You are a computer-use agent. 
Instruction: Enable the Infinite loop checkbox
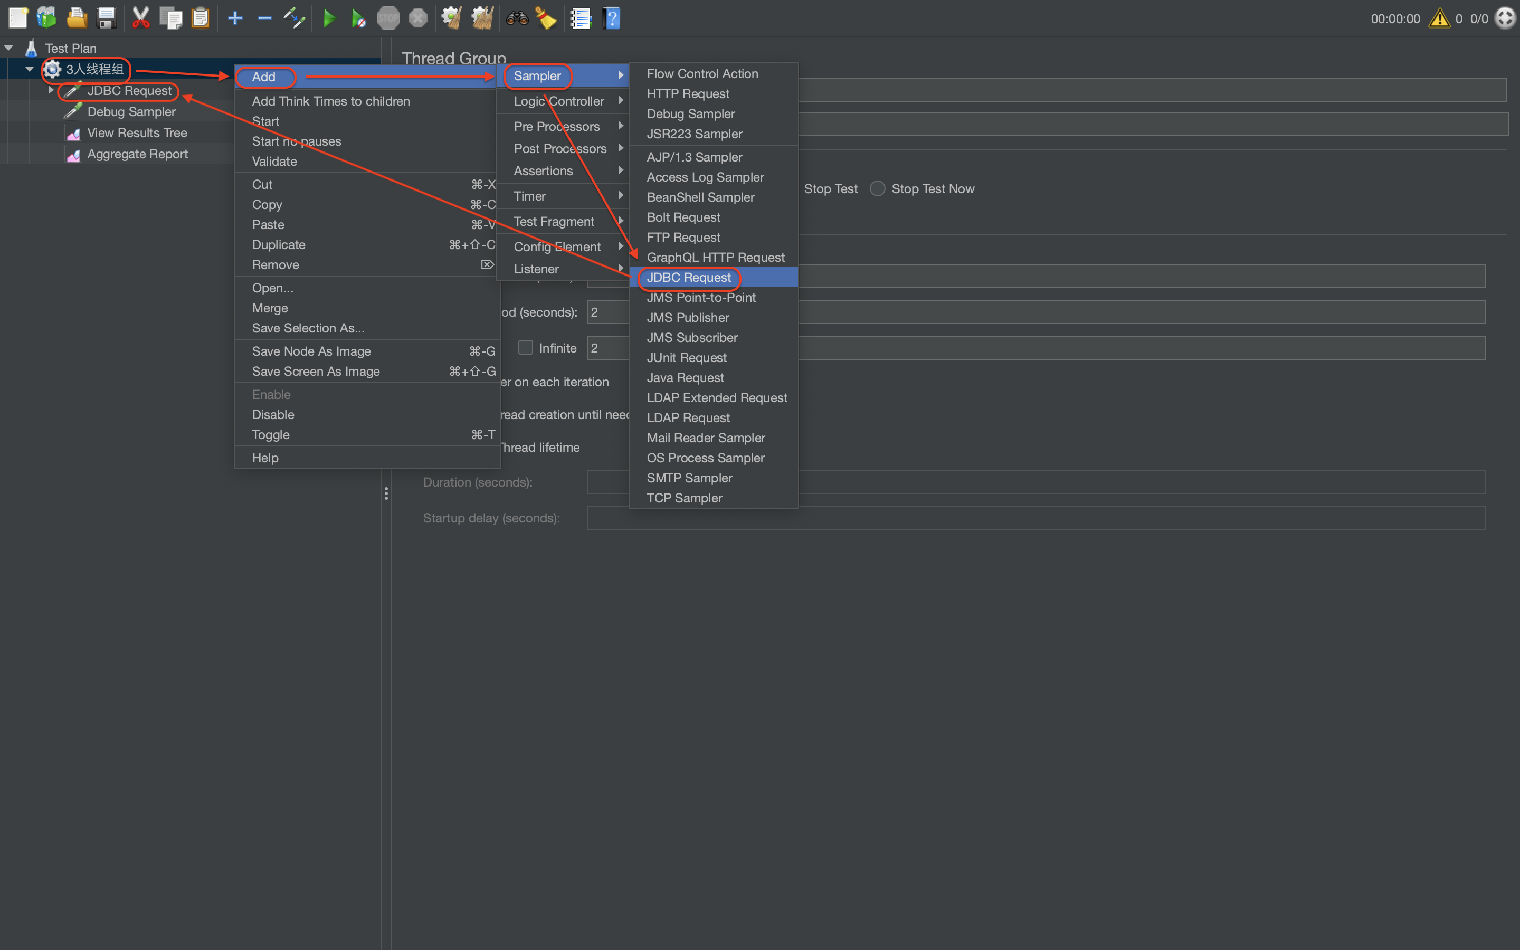pos(526,347)
